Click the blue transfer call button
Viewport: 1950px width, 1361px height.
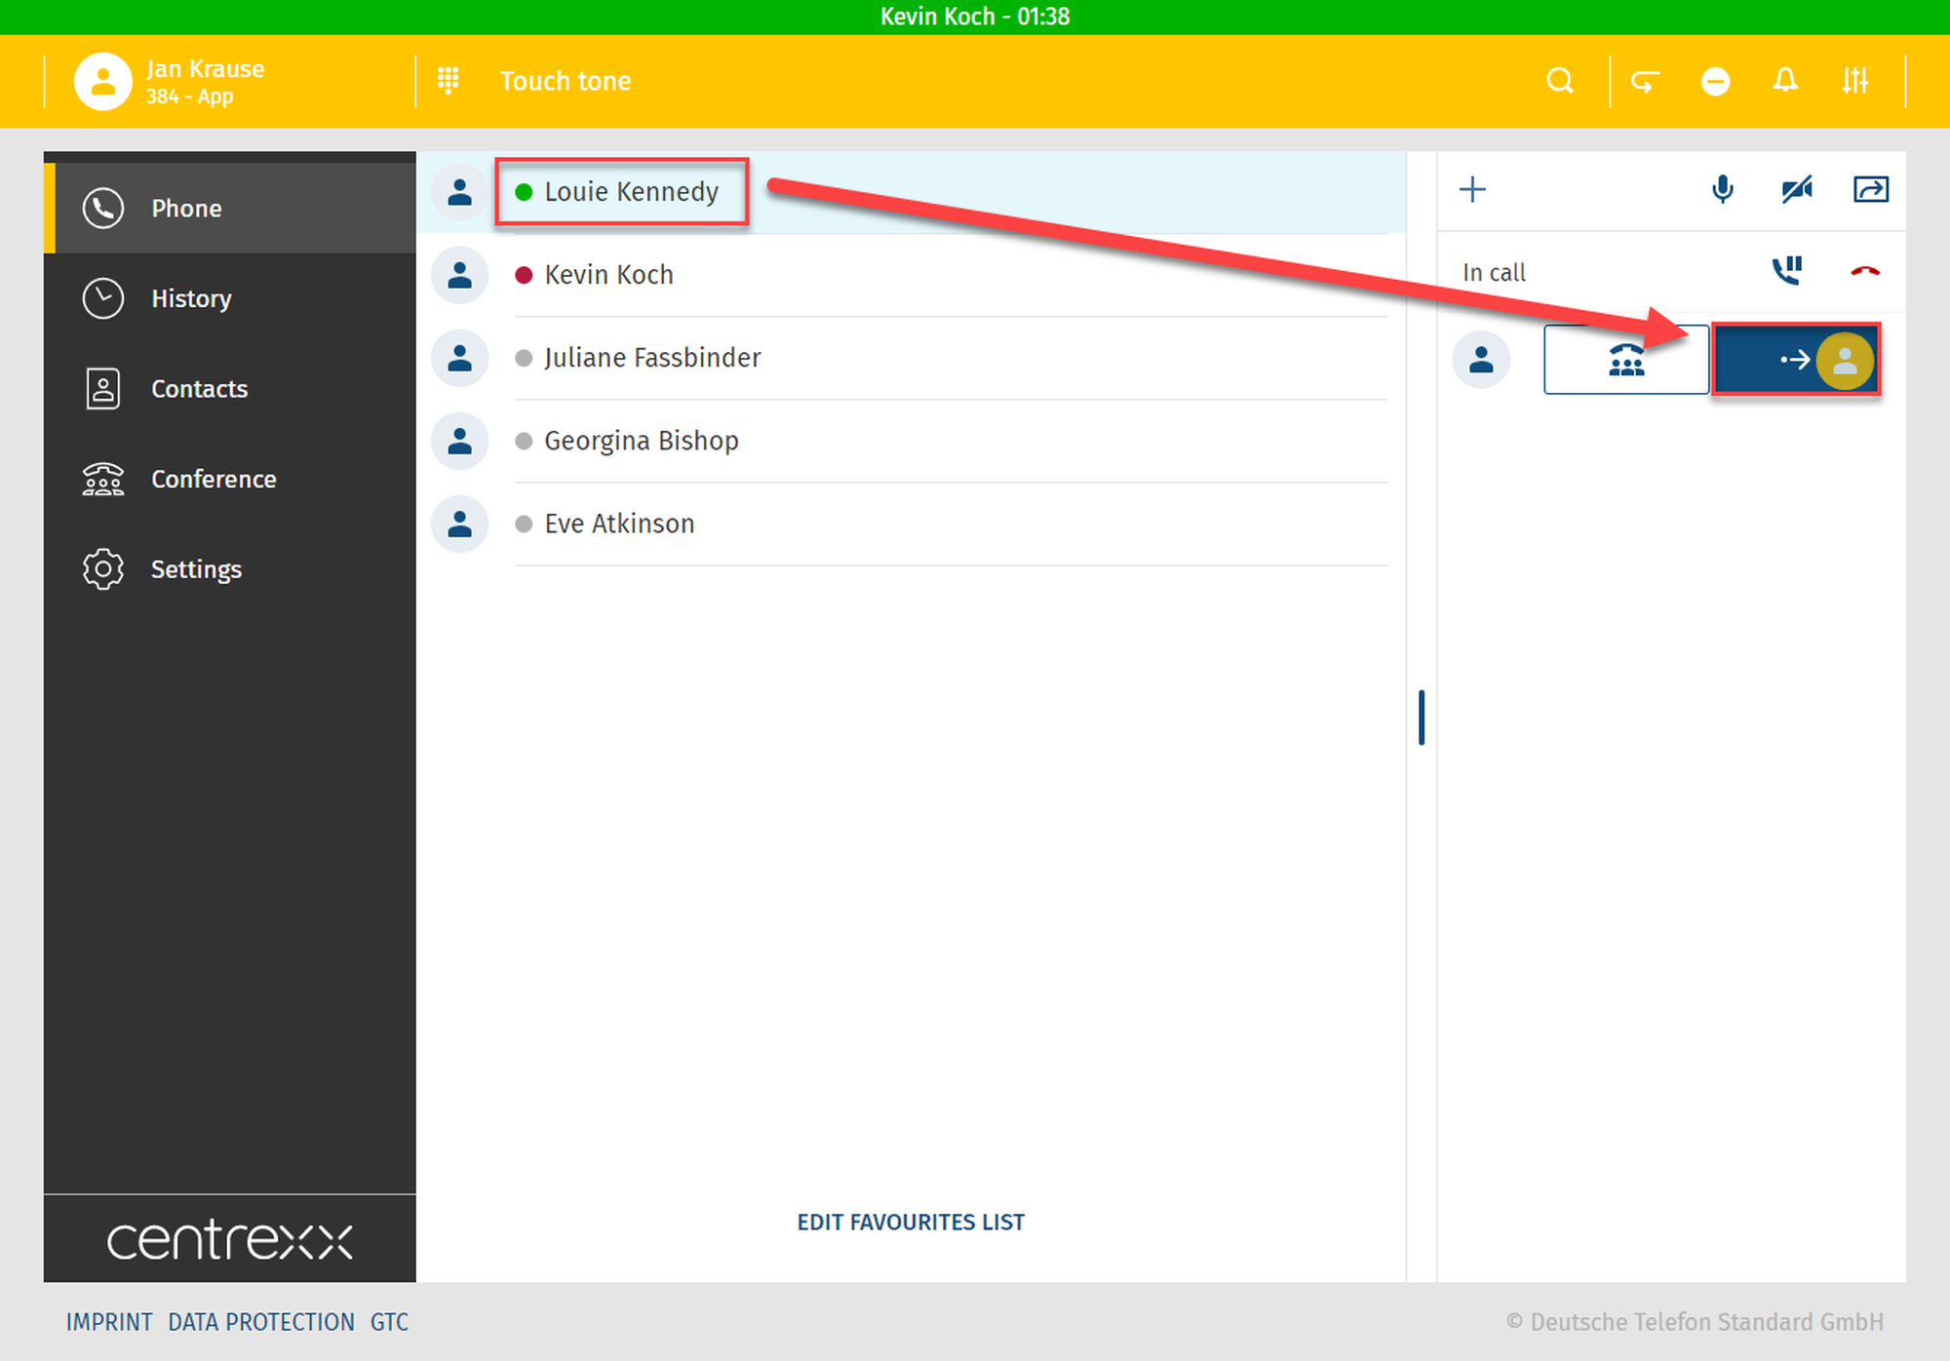click(1795, 360)
